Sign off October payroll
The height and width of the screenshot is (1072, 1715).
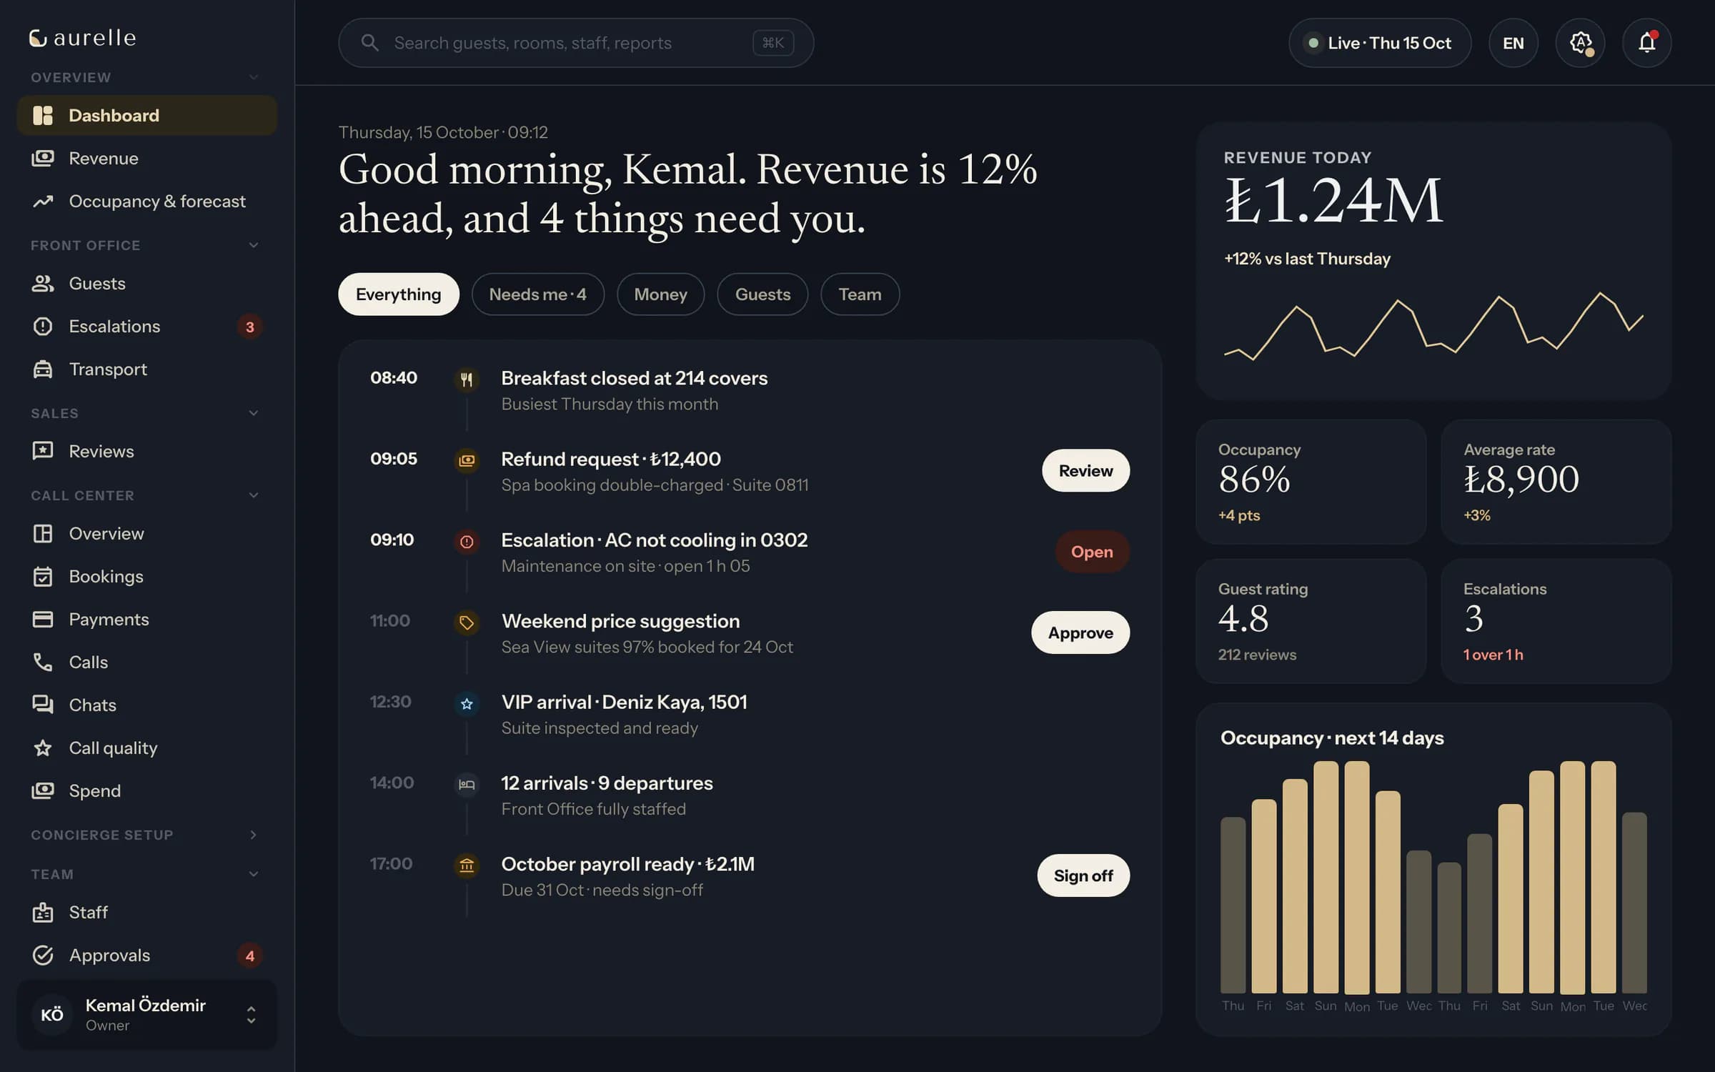pyautogui.click(x=1083, y=875)
